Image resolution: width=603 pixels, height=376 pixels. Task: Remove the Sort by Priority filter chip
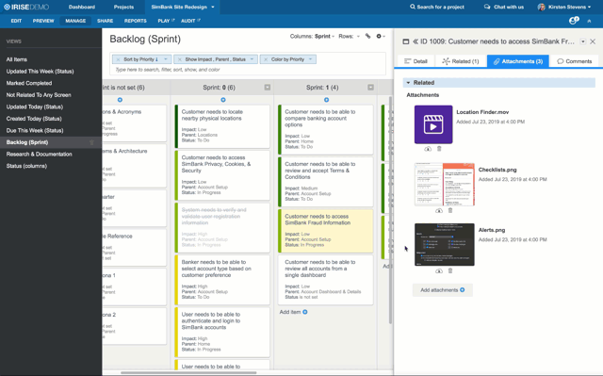[x=118, y=59]
